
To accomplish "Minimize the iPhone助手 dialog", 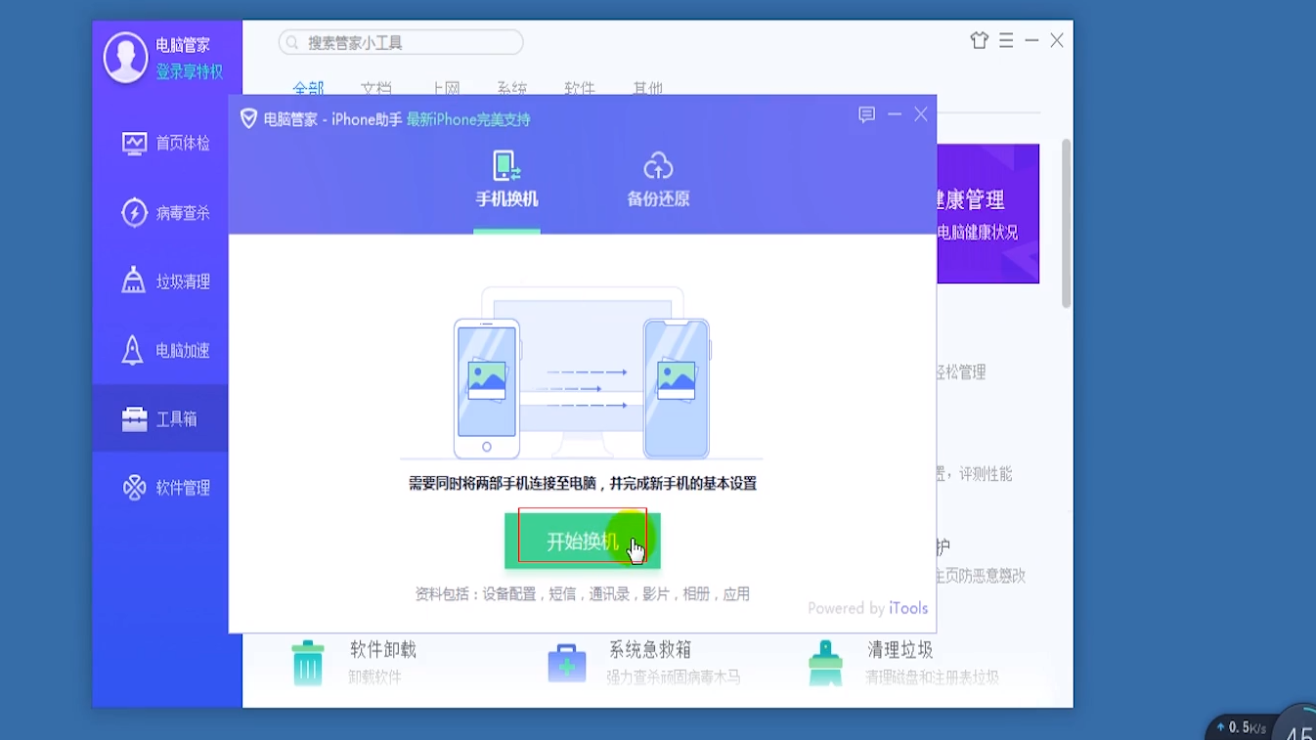I will (895, 114).
